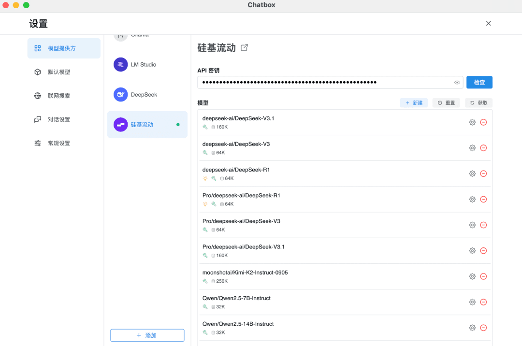Image resolution: width=522 pixels, height=346 pixels.
Task: Close the settings dialog with X
Action: (488, 23)
